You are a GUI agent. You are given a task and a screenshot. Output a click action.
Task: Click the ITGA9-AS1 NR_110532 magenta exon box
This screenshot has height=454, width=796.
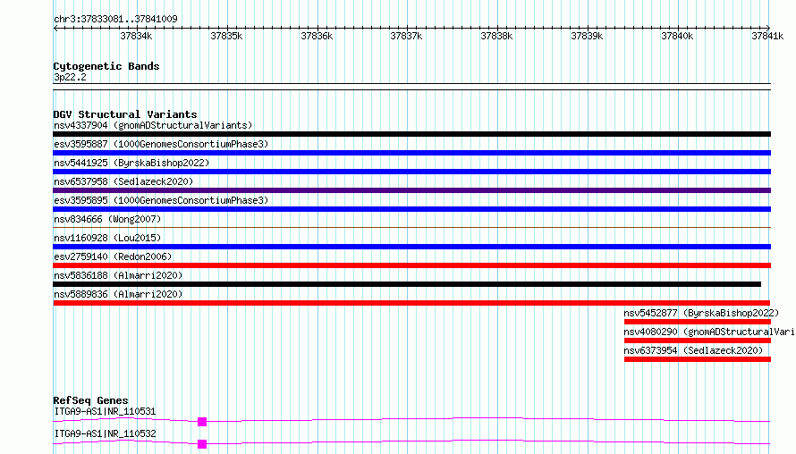[x=202, y=444]
